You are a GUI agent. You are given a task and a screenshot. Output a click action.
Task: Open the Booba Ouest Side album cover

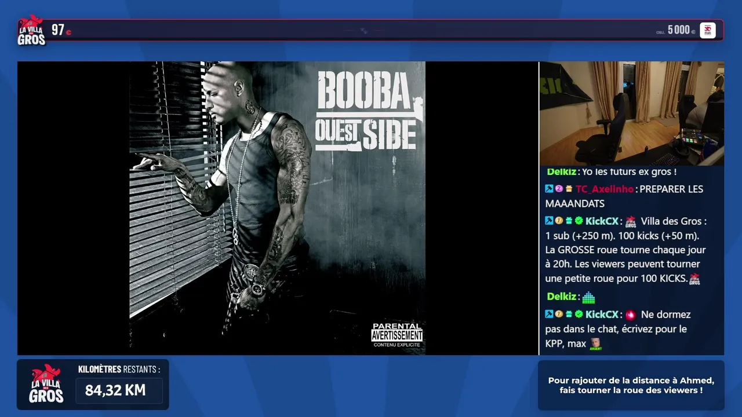point(277,208)
